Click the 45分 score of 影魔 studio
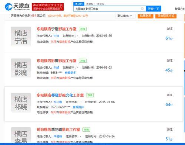The image size is (185, 145). (169, 70)
